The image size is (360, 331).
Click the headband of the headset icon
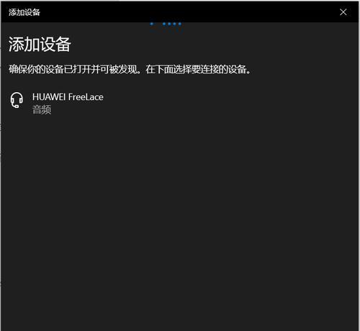tap(17, 94)
